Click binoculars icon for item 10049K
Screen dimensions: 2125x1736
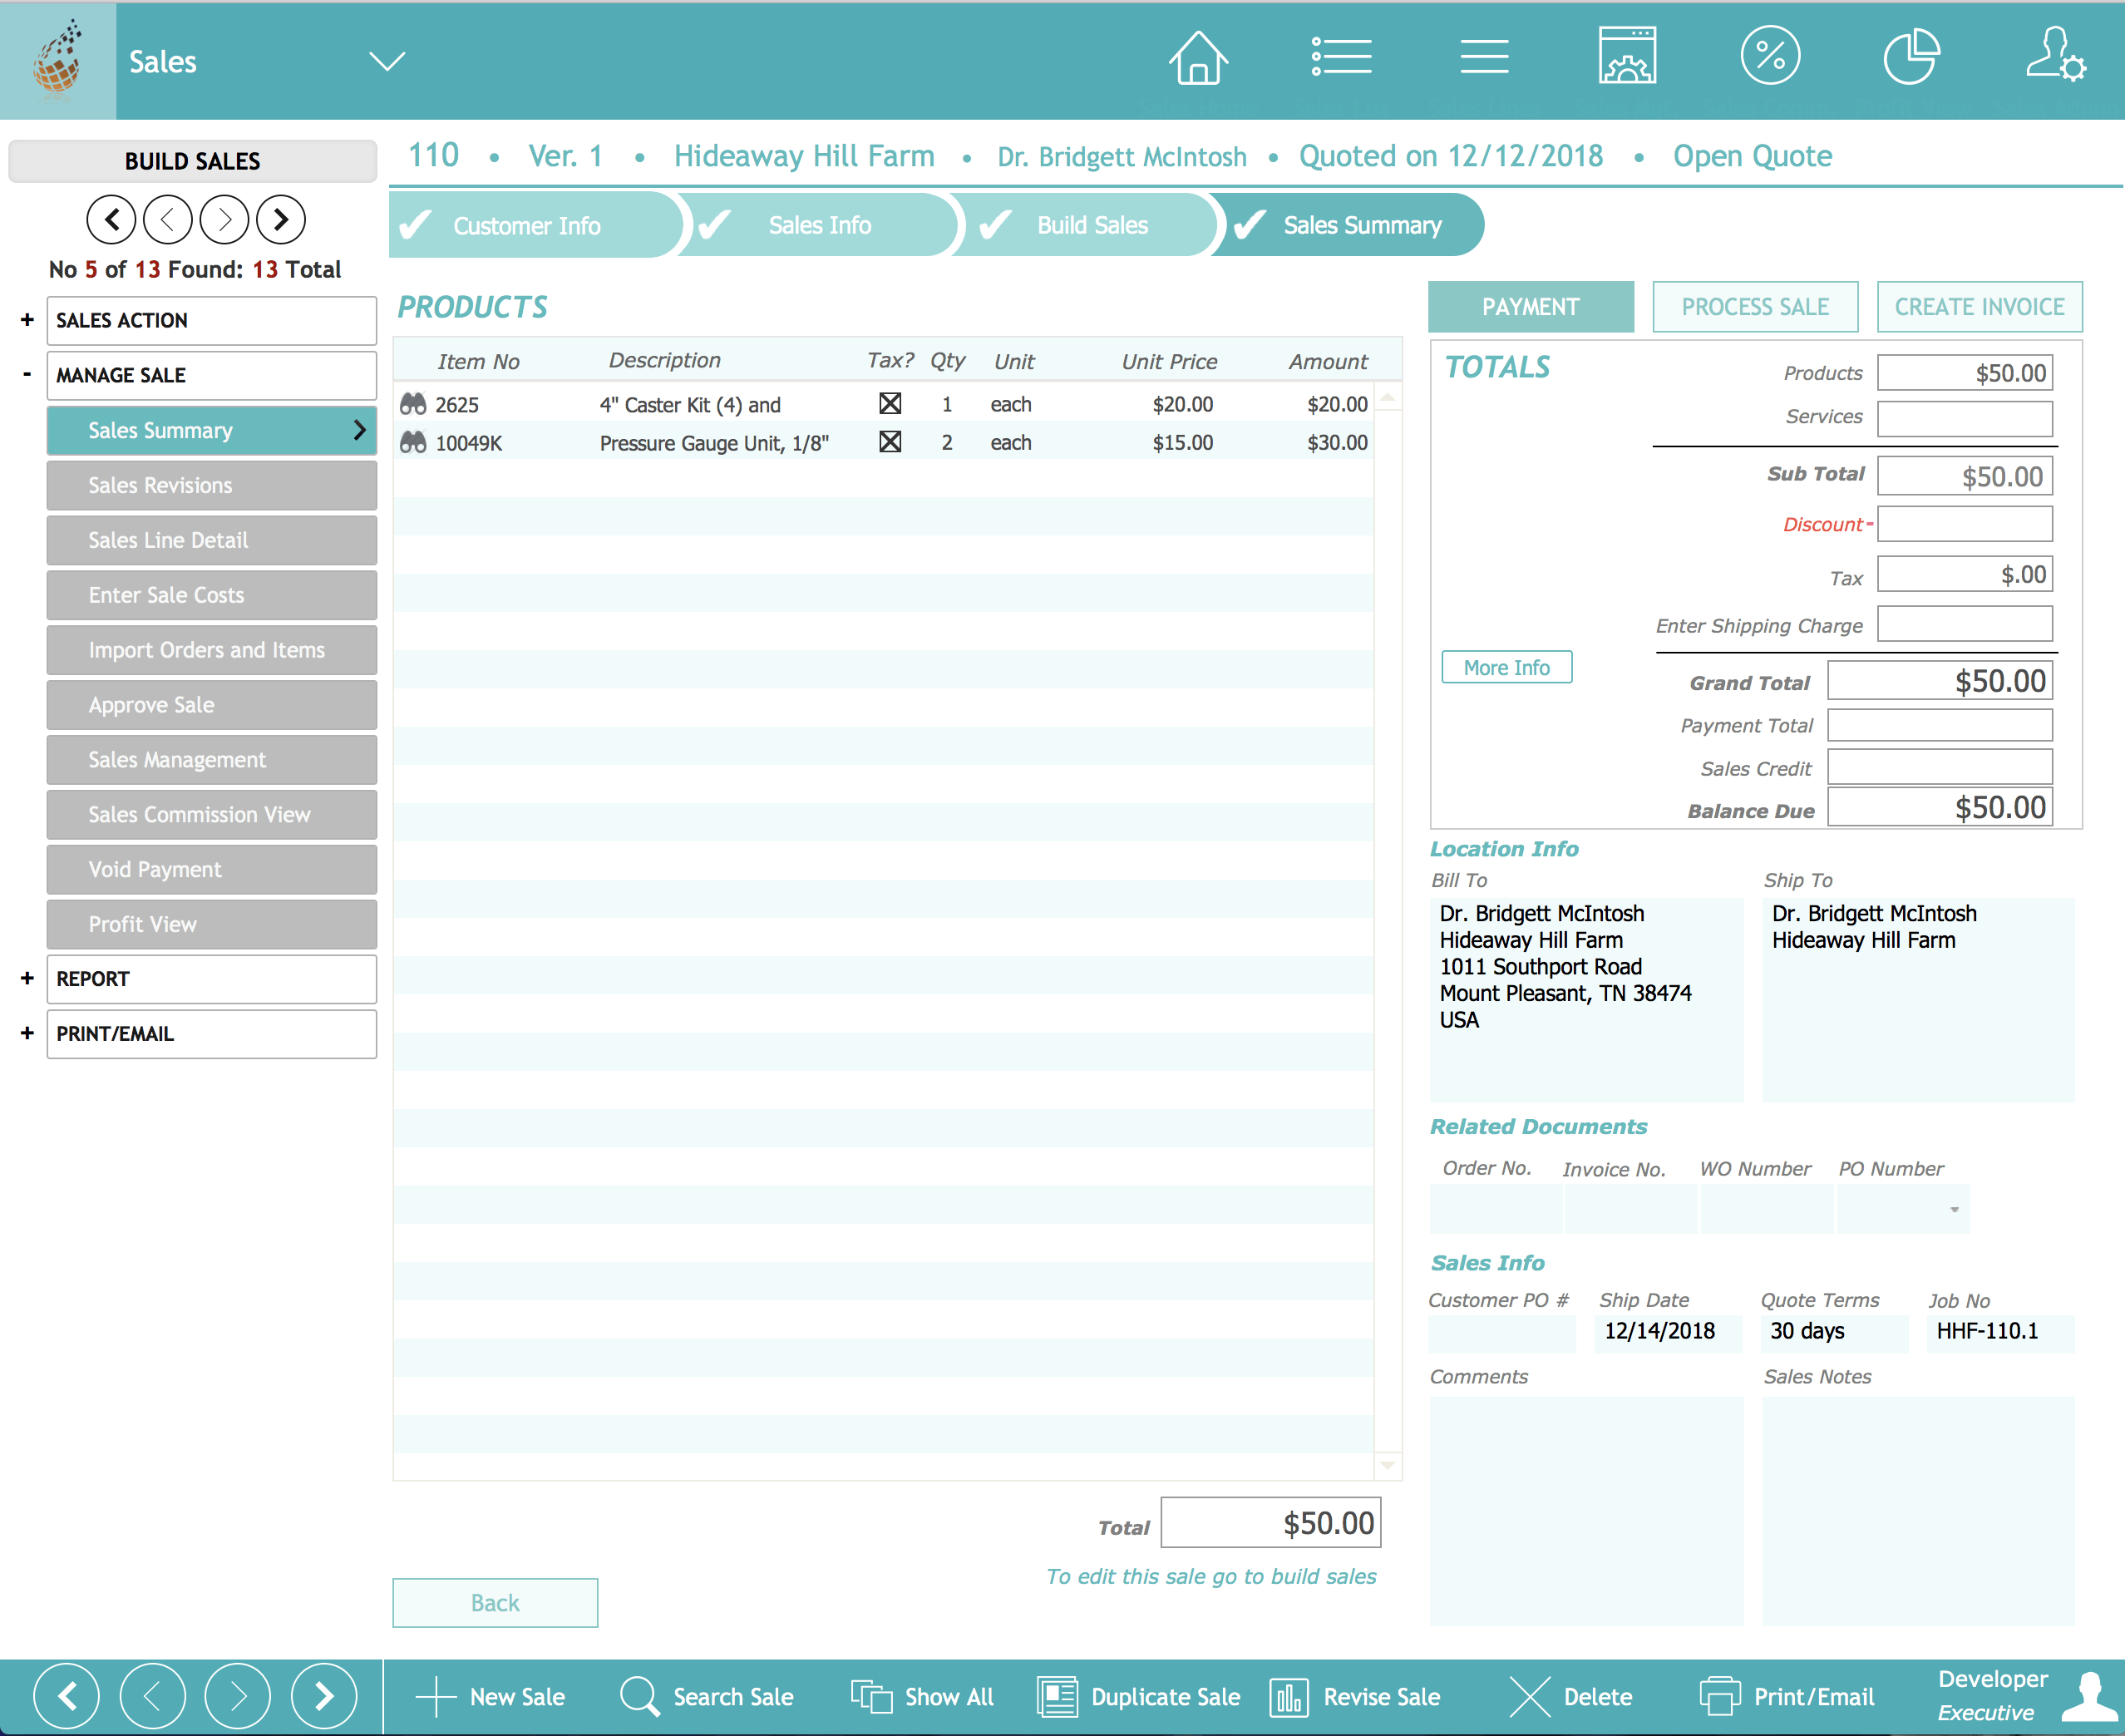[x=413, y=442]
